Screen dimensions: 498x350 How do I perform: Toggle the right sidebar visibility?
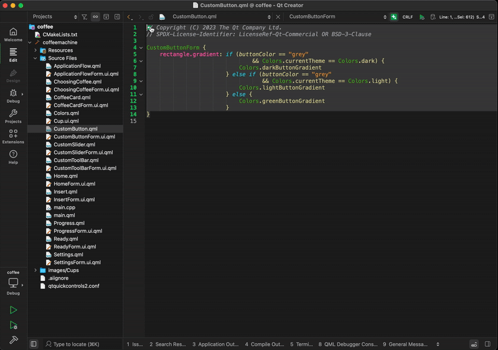(487, 344)
